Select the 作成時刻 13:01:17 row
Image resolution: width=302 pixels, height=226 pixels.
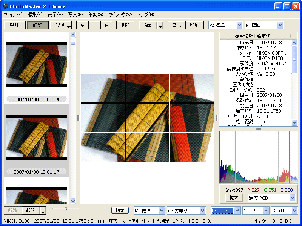(256, 48)
